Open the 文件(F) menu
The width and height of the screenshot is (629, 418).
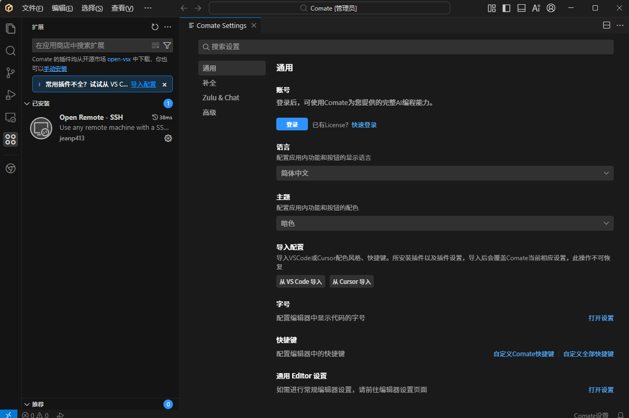point(32,8)
